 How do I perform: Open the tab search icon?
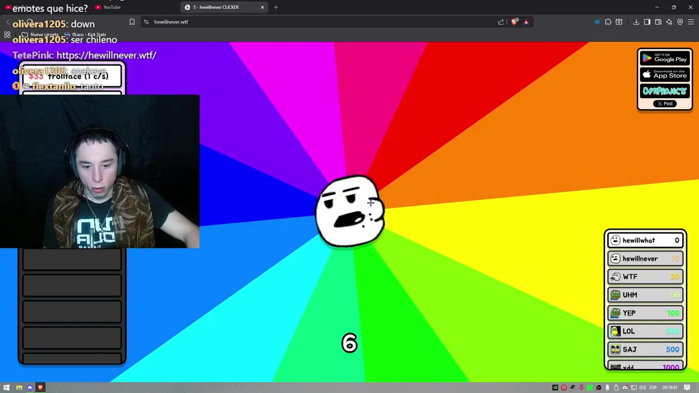pos(619,22)
